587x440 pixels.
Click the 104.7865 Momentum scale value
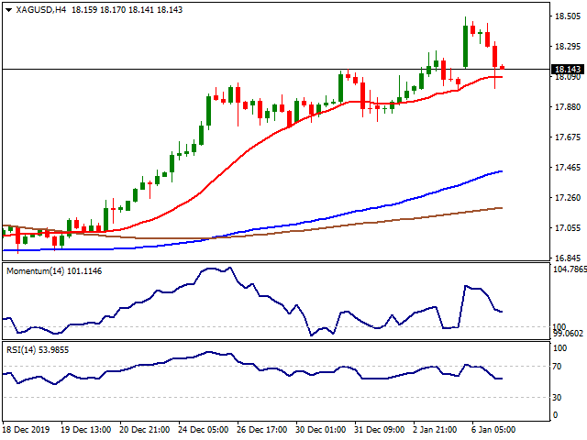[570, 269]
